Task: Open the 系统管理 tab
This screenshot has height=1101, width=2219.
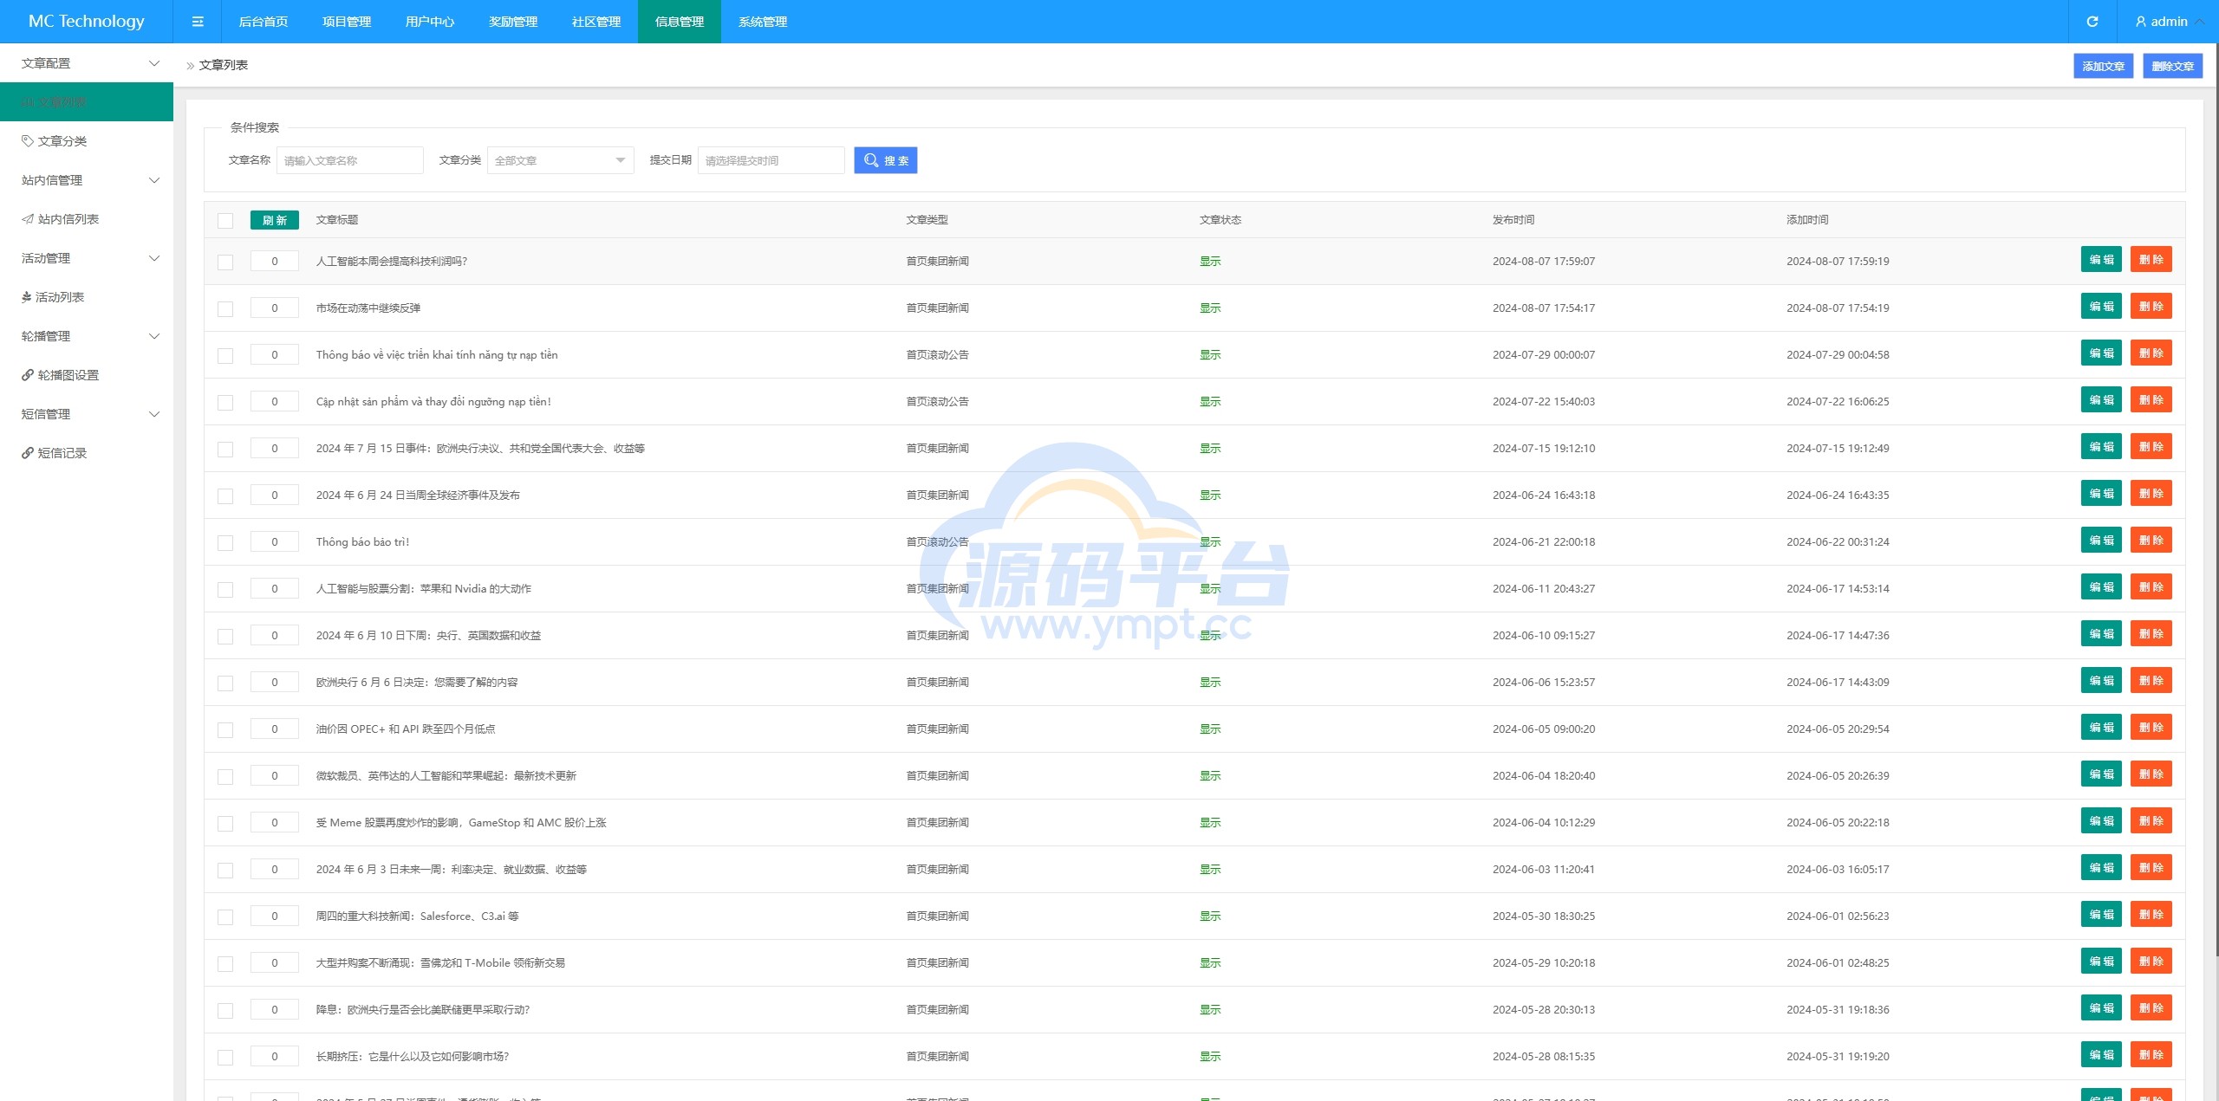Action: click(763, 22)
